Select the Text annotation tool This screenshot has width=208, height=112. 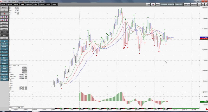tap(4, 49)
